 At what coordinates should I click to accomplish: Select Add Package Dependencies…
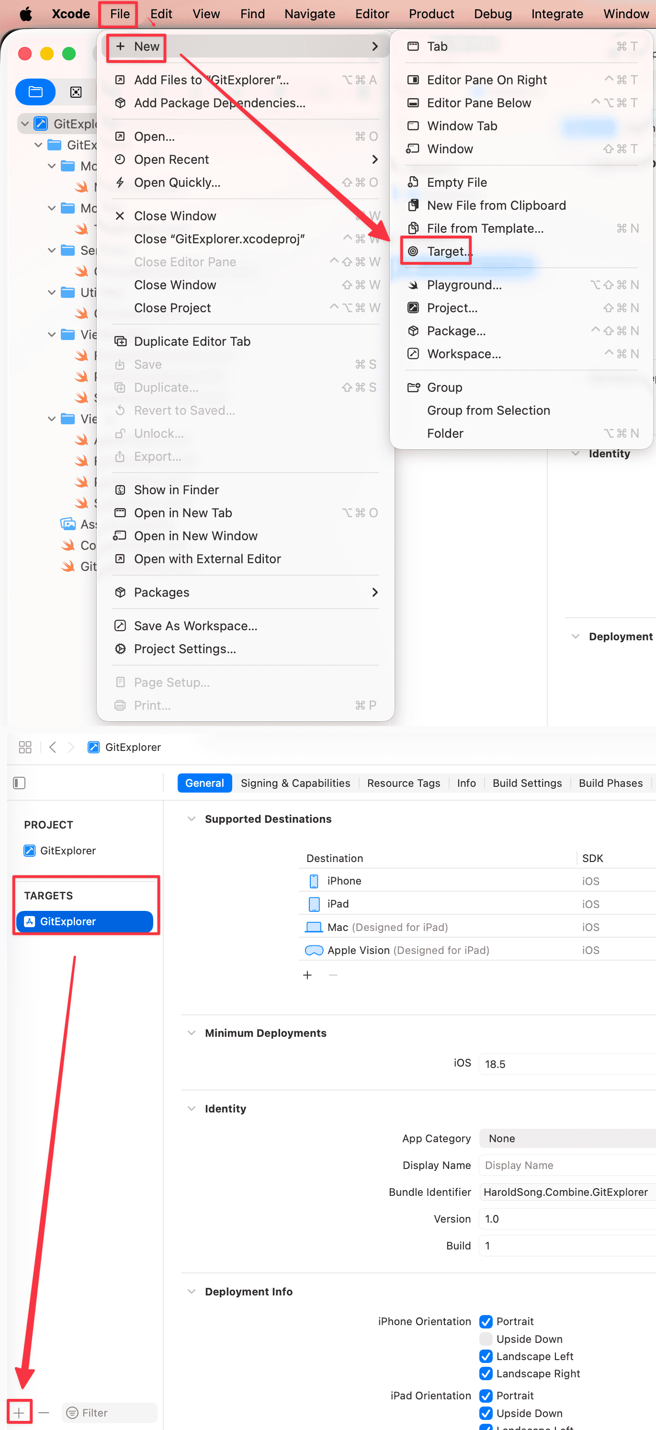(220, 103)
